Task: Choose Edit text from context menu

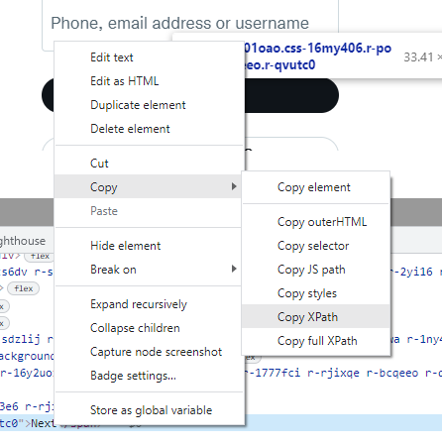Action: point(150,57)
